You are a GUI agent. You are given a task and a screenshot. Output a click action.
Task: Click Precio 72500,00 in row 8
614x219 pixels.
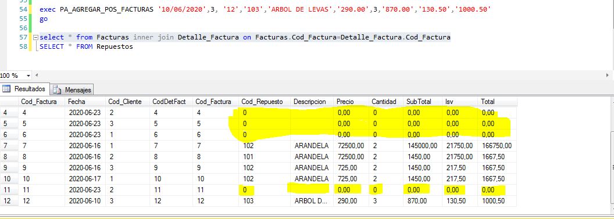point(351,157)
